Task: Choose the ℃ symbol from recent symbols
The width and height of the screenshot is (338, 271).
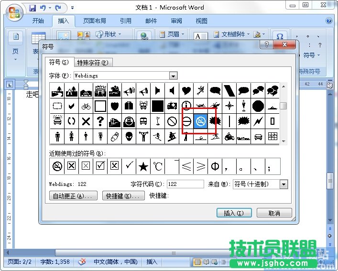Action: point(157,166)
